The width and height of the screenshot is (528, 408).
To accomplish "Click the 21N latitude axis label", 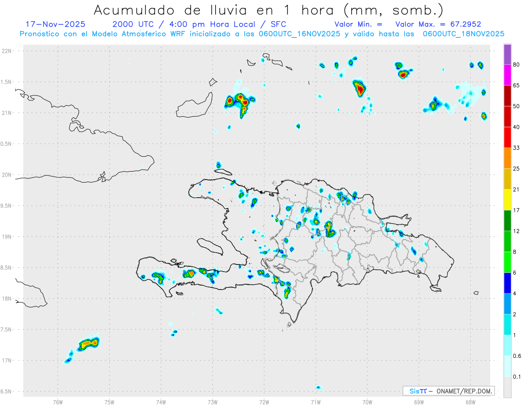I will 7,113.
